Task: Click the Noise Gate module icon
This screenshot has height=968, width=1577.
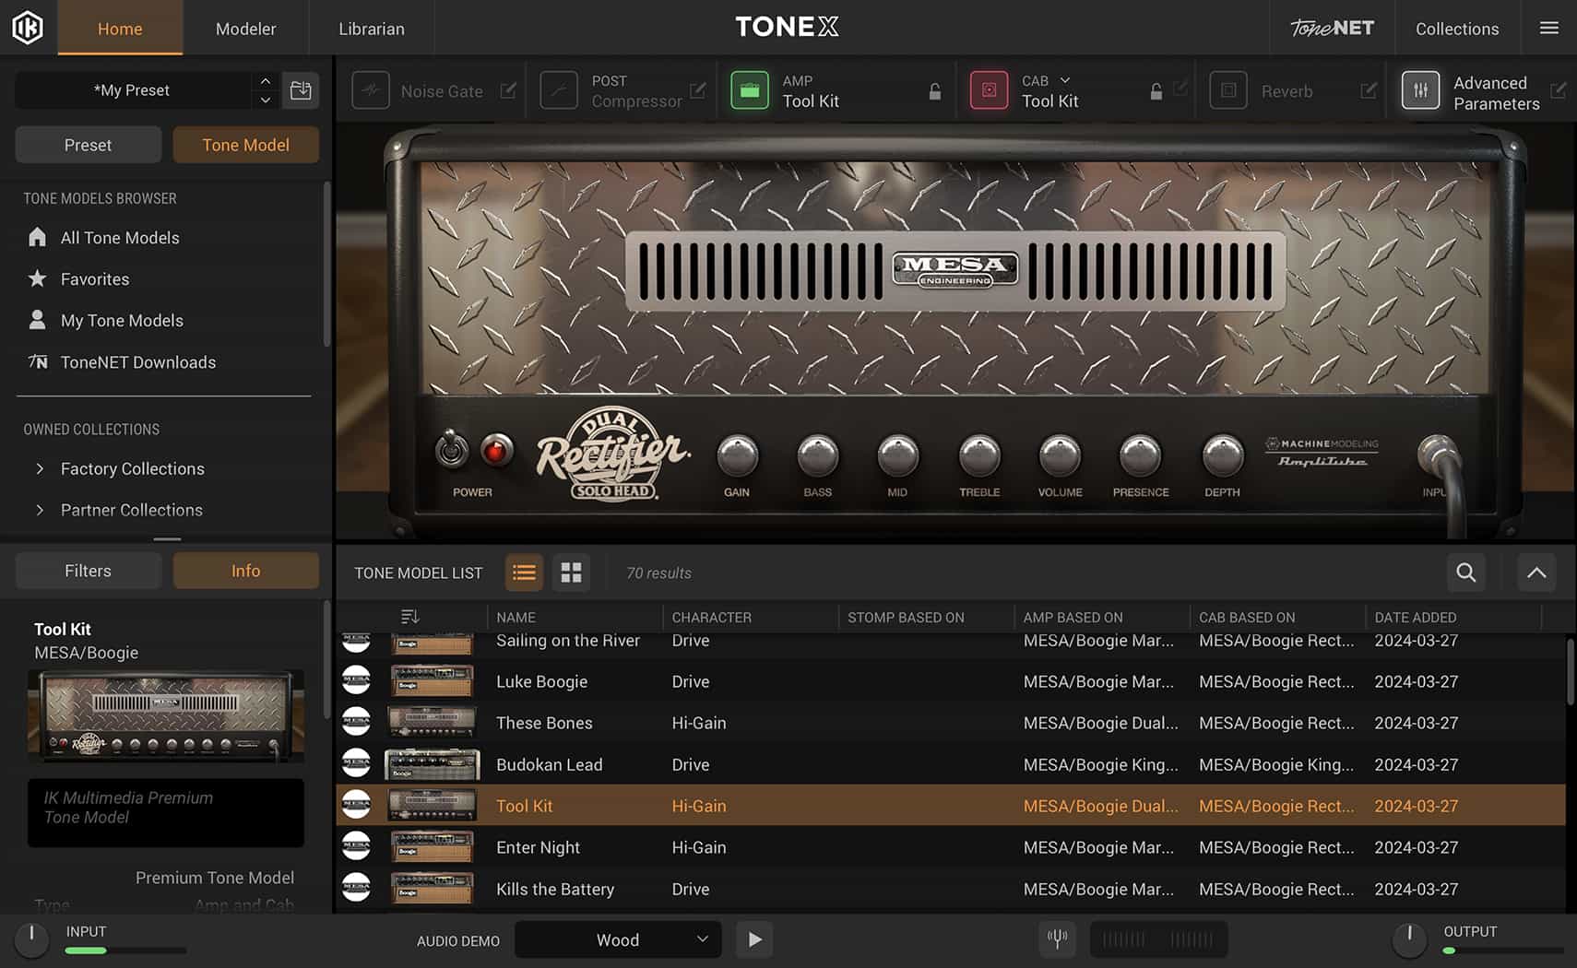Action: (x=371, y=90)
